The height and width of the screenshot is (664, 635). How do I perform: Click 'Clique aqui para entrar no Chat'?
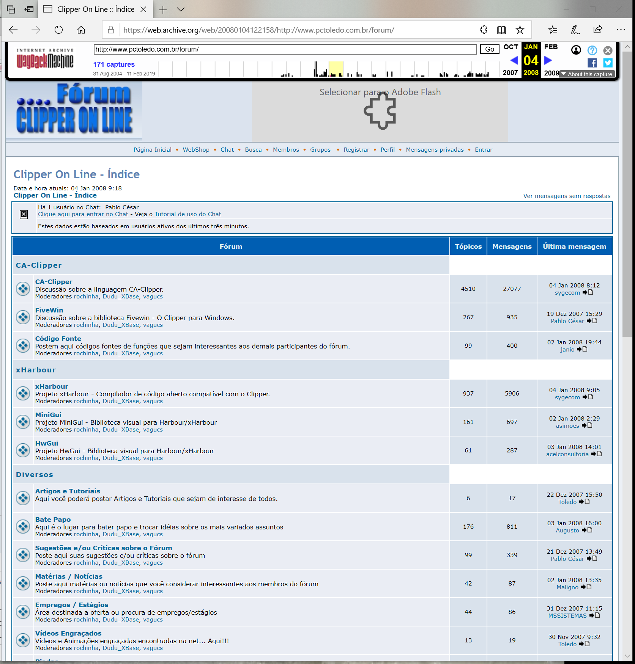(x=83, y=214)
